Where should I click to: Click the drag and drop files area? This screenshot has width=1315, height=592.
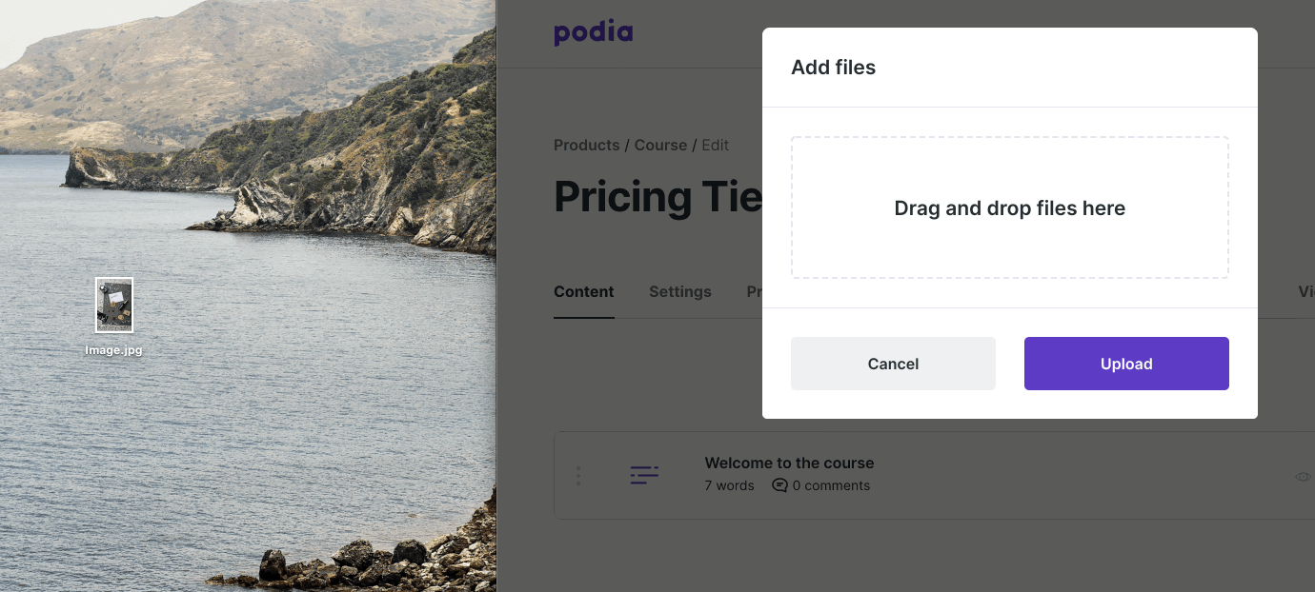pyautogui.click(x=1010, y=207)
